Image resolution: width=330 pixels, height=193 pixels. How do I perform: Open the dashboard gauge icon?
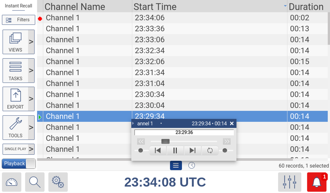[12, 182]
